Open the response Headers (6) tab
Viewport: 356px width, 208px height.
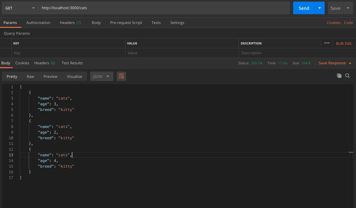pos(45,63)
